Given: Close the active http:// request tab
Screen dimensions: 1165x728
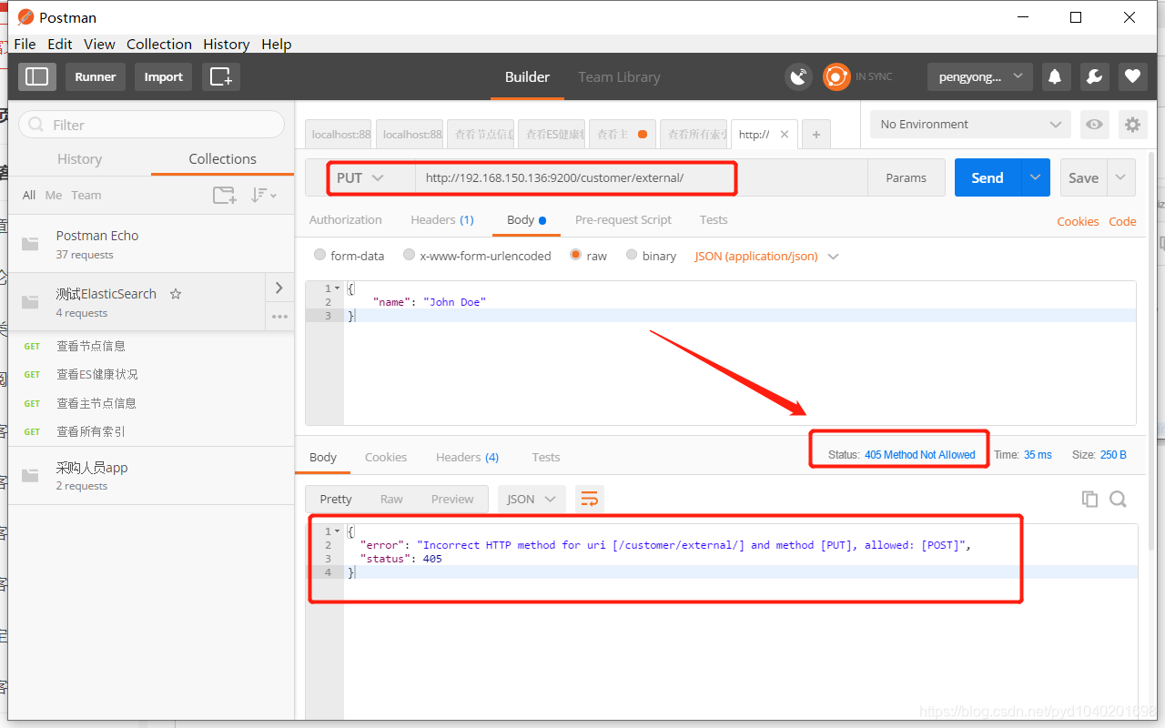Looking at the screenshot, I should pos(785,135).
